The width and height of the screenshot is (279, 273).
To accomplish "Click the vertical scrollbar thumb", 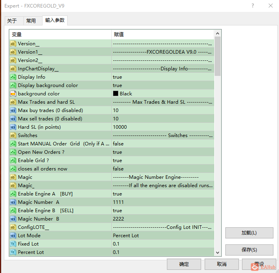I will pos(217,56).
